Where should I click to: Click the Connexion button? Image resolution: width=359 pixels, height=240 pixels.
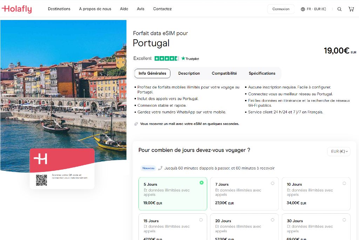(x=280, y=9)
